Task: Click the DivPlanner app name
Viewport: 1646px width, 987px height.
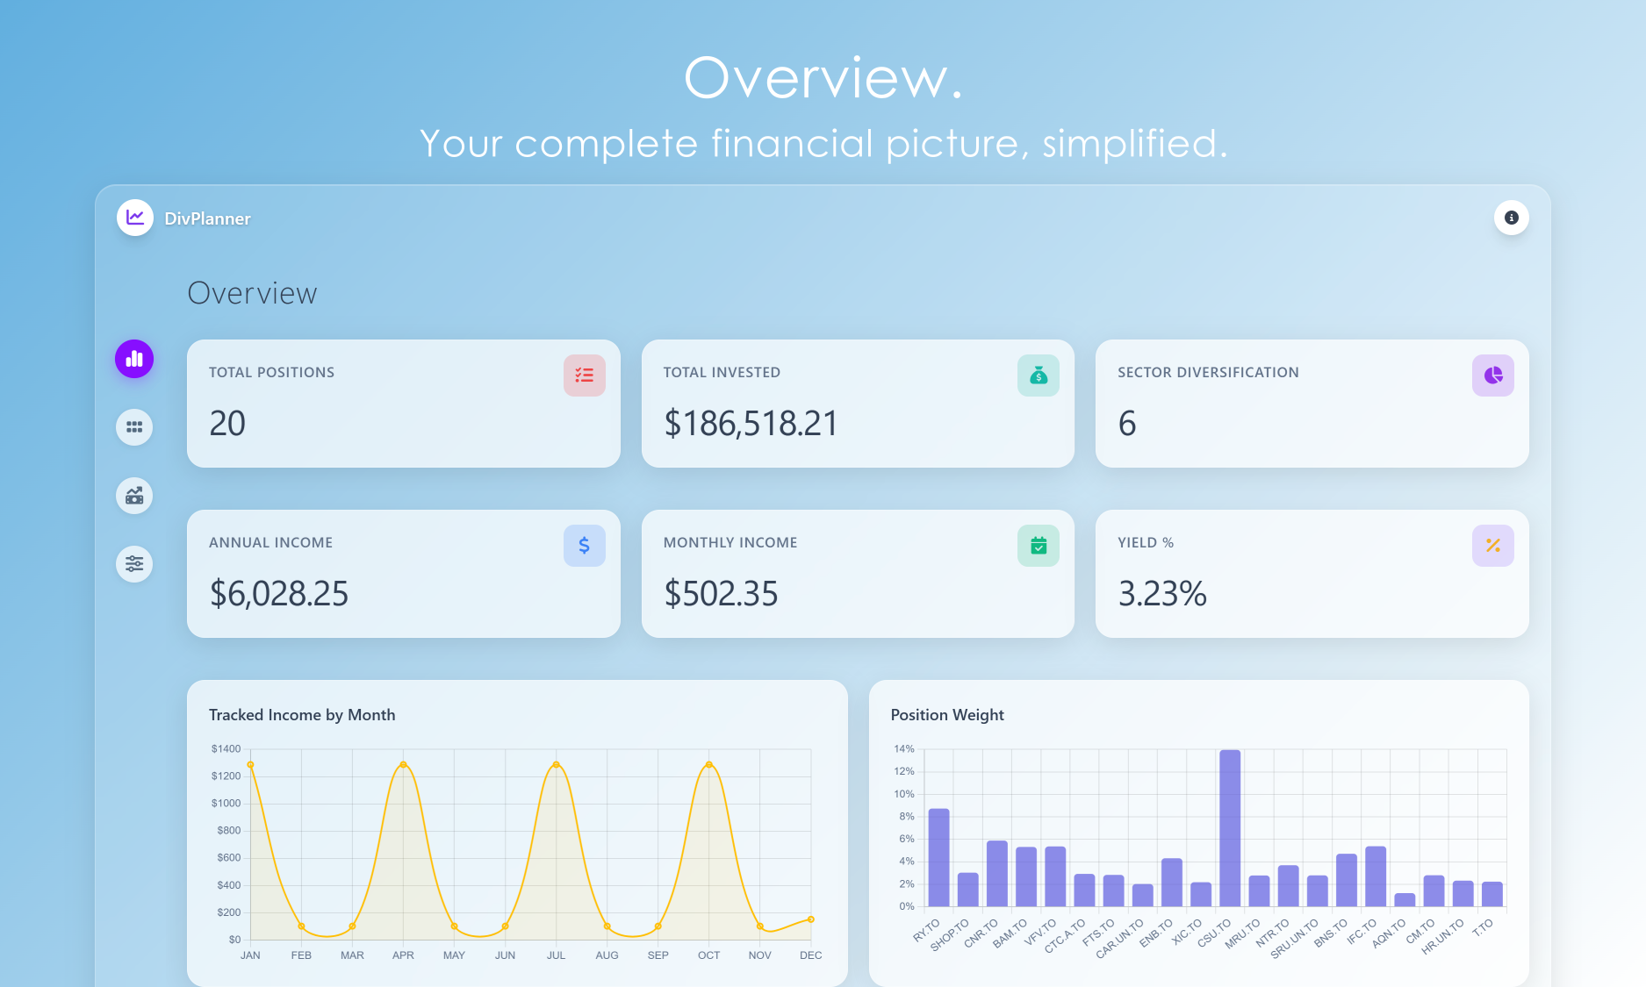Action: coord(207,218)
